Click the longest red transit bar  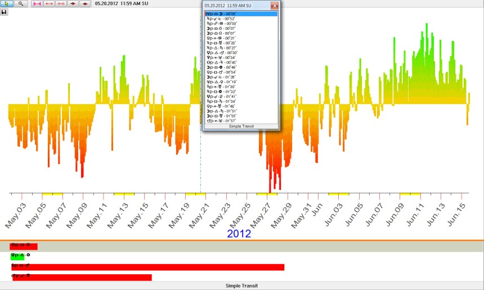[x=147, y=267]
